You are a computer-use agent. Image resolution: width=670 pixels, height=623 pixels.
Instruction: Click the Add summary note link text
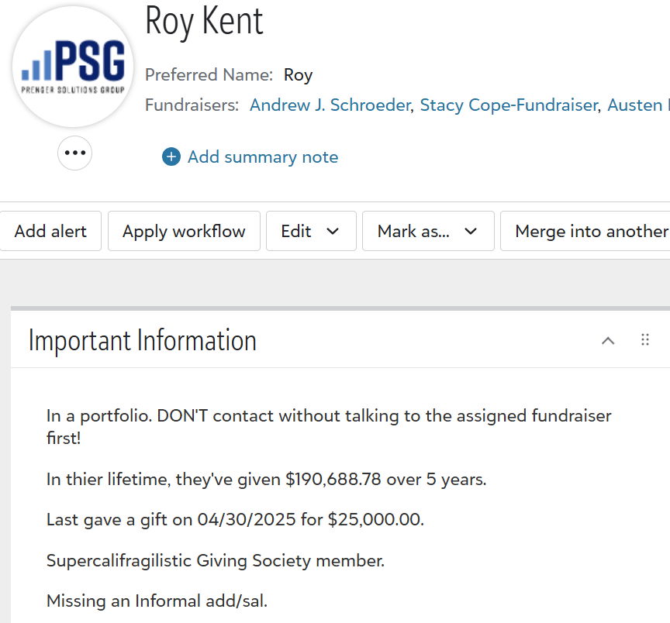click(263, 157)
